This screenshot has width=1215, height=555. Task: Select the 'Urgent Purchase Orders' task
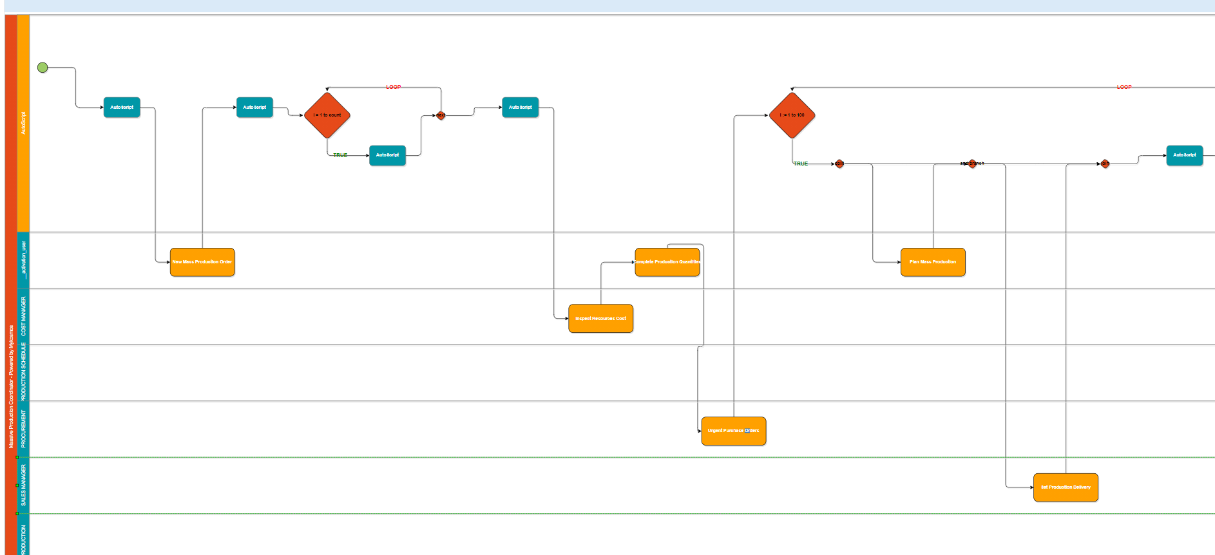pyautogui.click(x=734, y=431)
